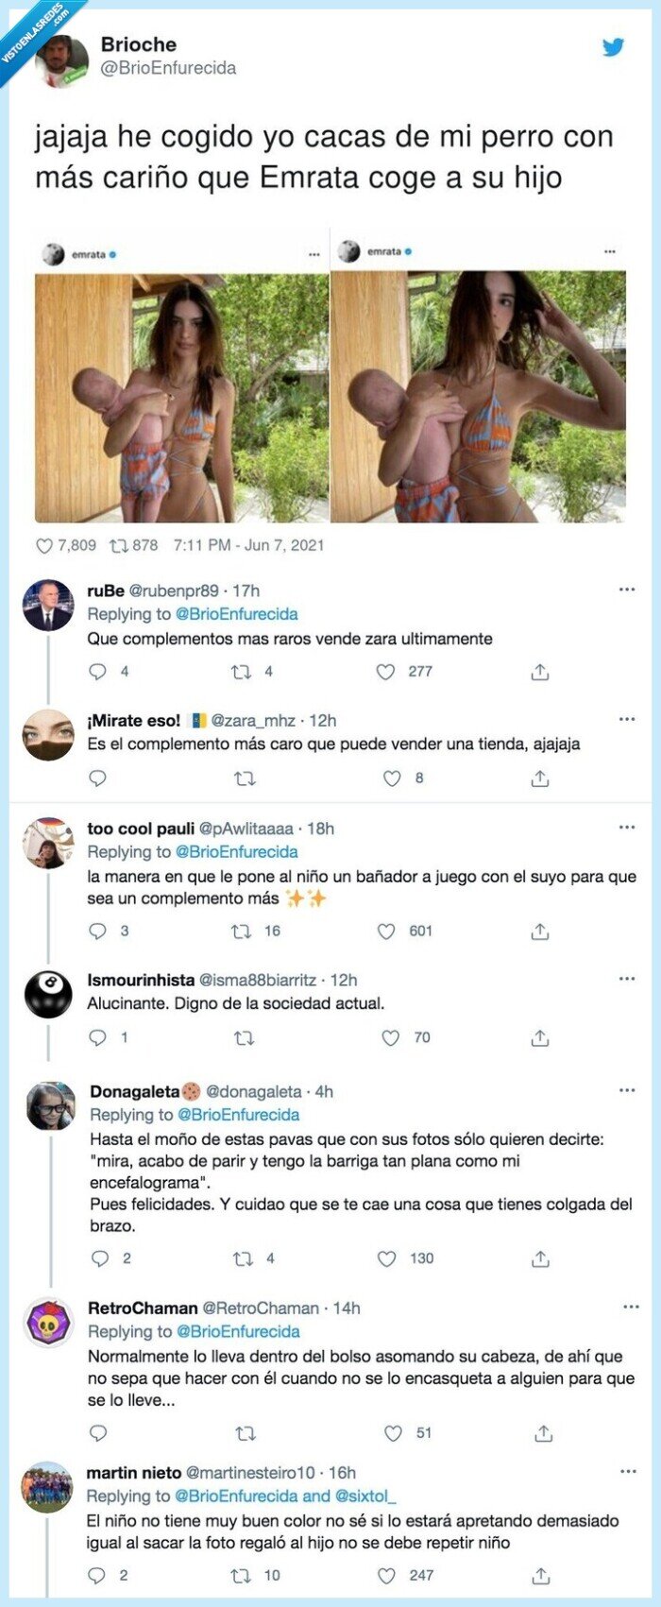Screen dimensions: 661x1607
Task: Reply to Donagaleta's comment
Action: coord(100,1258)
